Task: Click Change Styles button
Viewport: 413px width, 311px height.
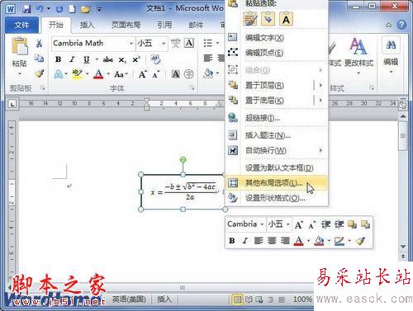Action: point(358,56)
